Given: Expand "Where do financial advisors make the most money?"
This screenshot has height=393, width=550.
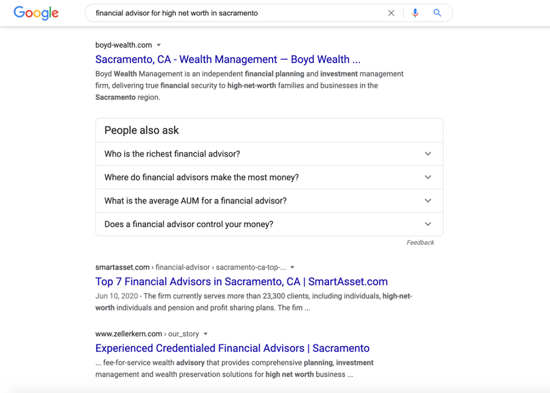Looking at the screenshot, I should 428,177.
